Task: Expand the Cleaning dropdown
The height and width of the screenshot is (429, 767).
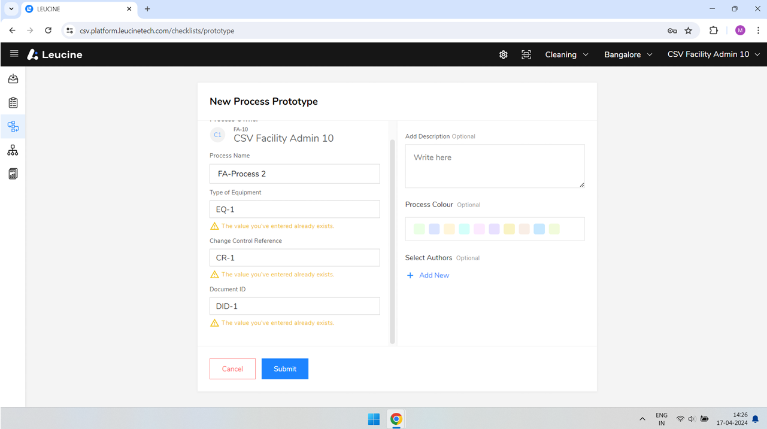Action: click(566, 54)
